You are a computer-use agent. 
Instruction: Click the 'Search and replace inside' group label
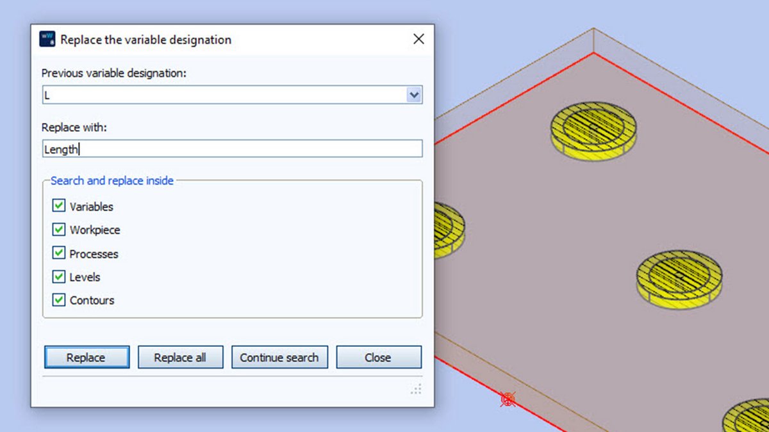click(112, 181)
